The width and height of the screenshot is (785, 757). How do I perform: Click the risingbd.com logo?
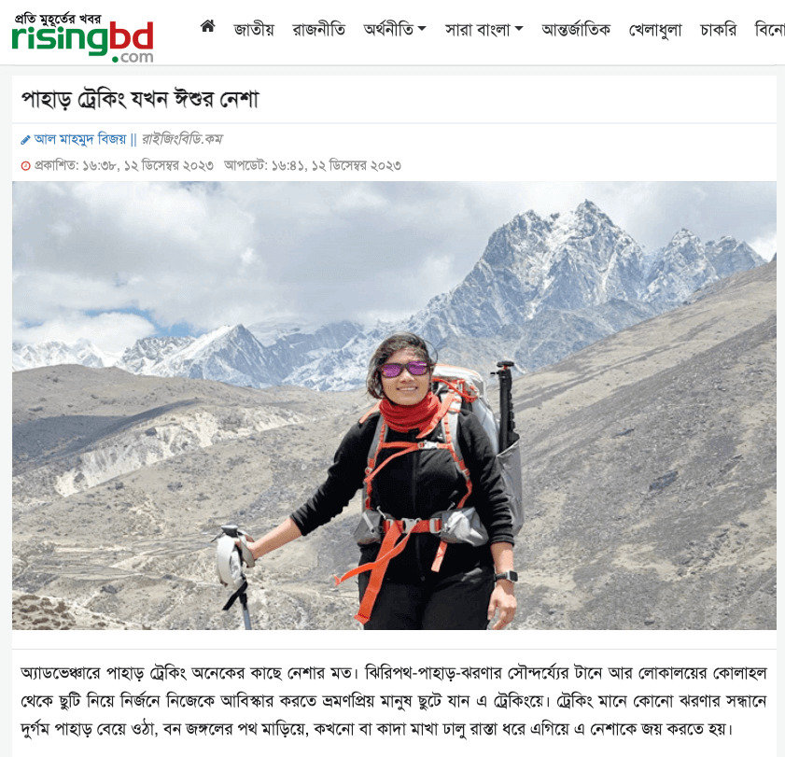(82, 38)
